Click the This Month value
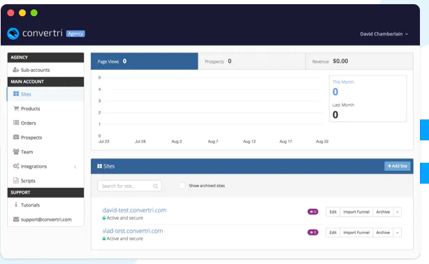 [x=335, y=92]
